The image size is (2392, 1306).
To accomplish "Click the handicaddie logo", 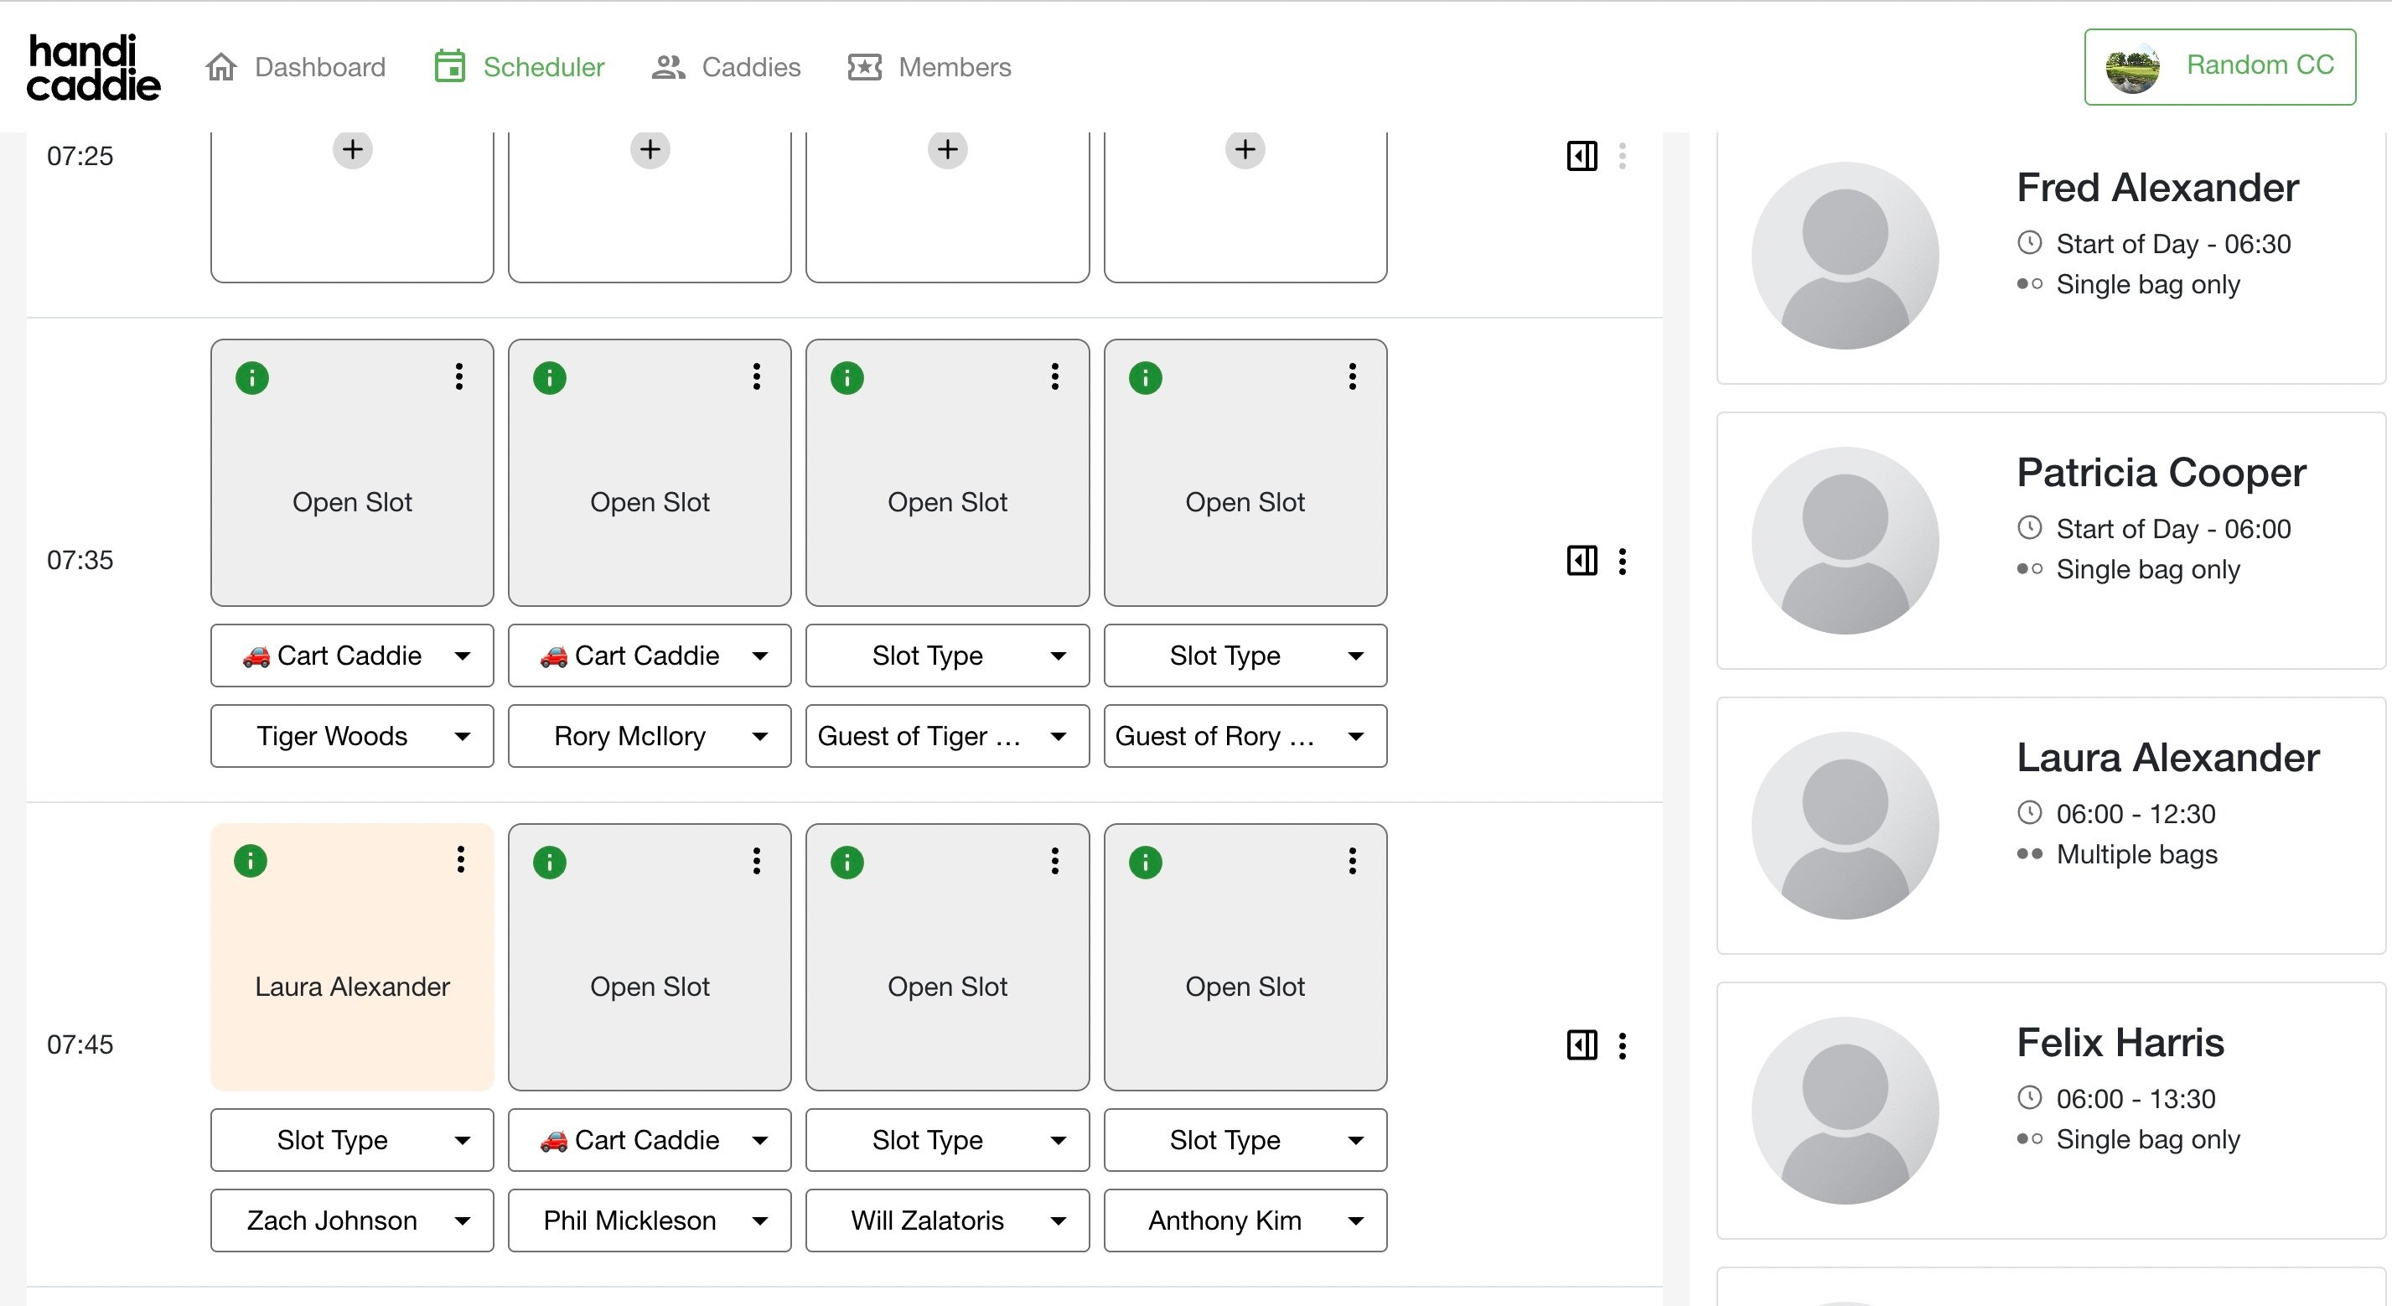I will (x=93, y=67).
